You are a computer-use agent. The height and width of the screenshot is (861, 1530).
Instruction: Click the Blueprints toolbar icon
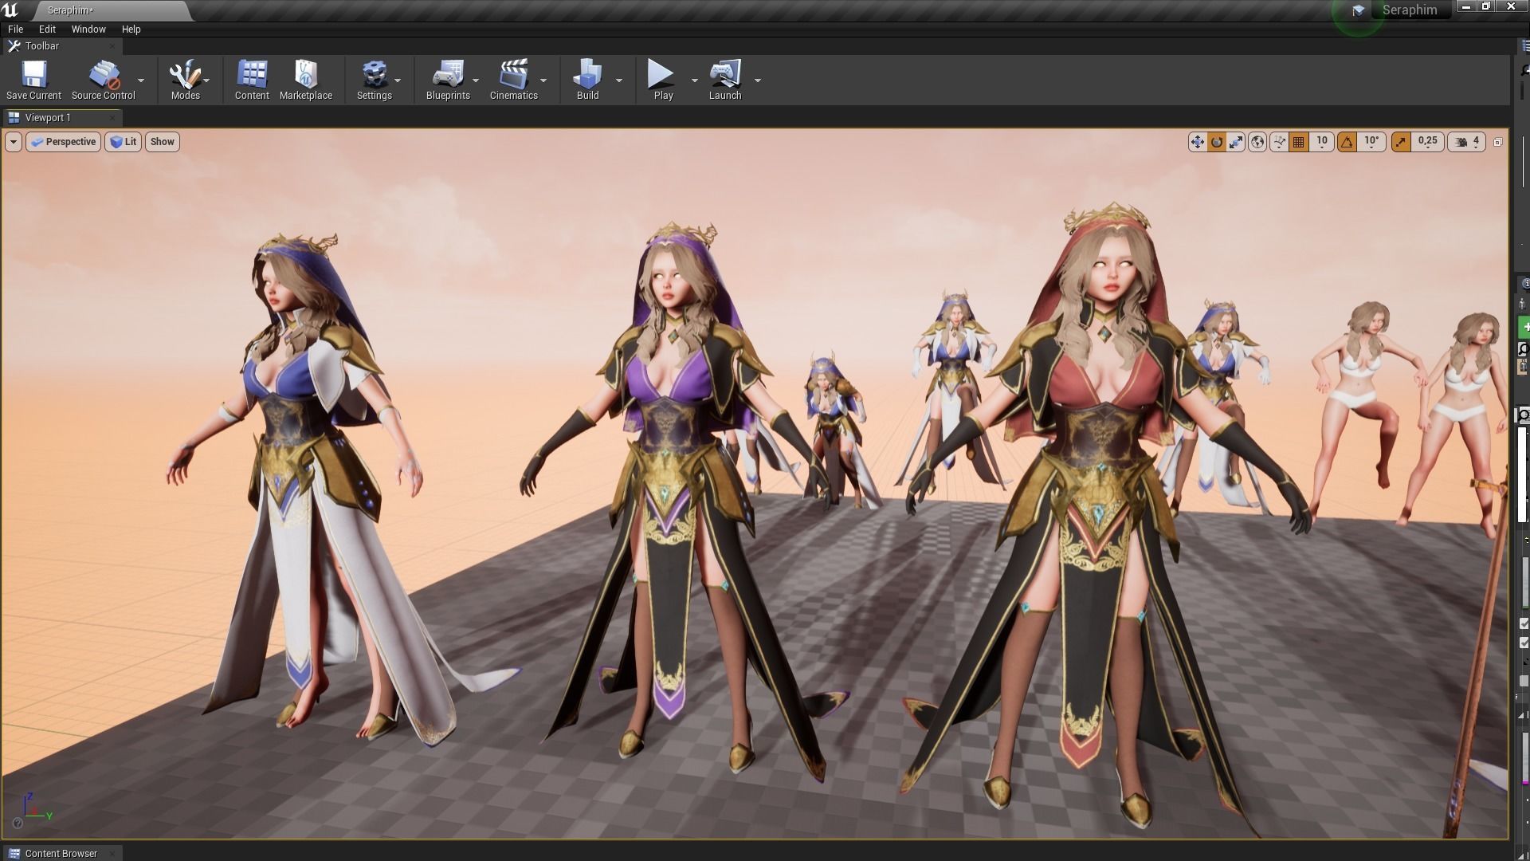click(448, 80)
